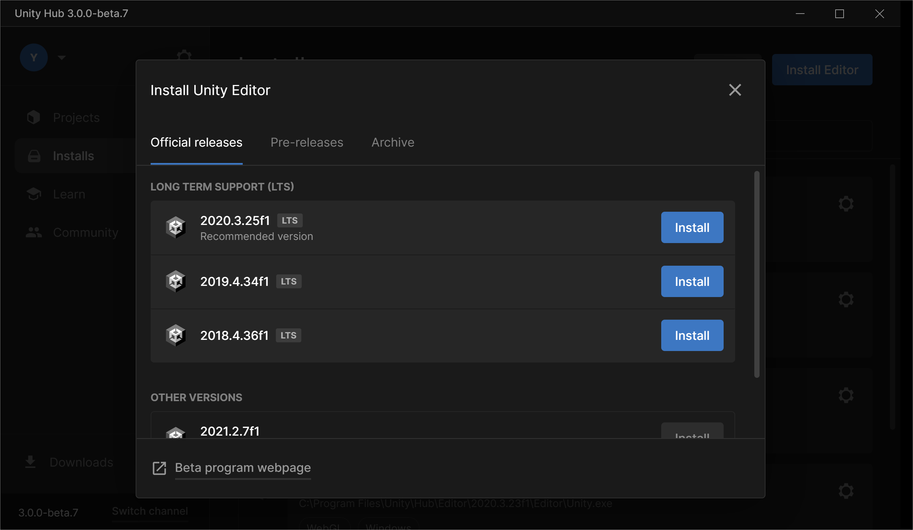
Task: Close the Install Unity Editor dialog
Action: [x=735, y=89]
